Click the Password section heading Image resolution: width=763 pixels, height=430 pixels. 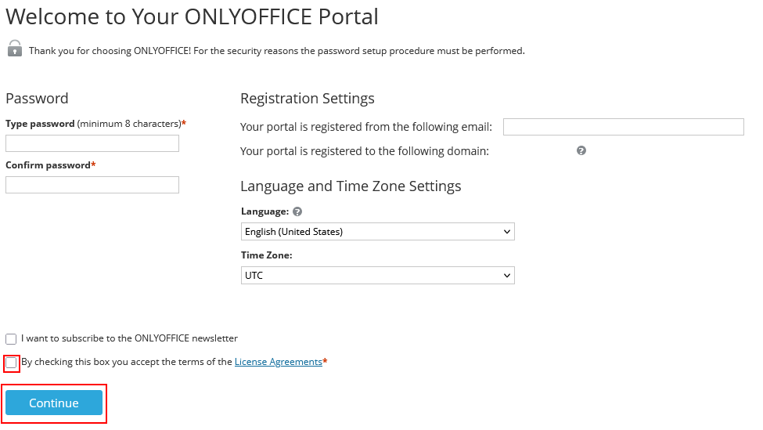coord(37,99)
